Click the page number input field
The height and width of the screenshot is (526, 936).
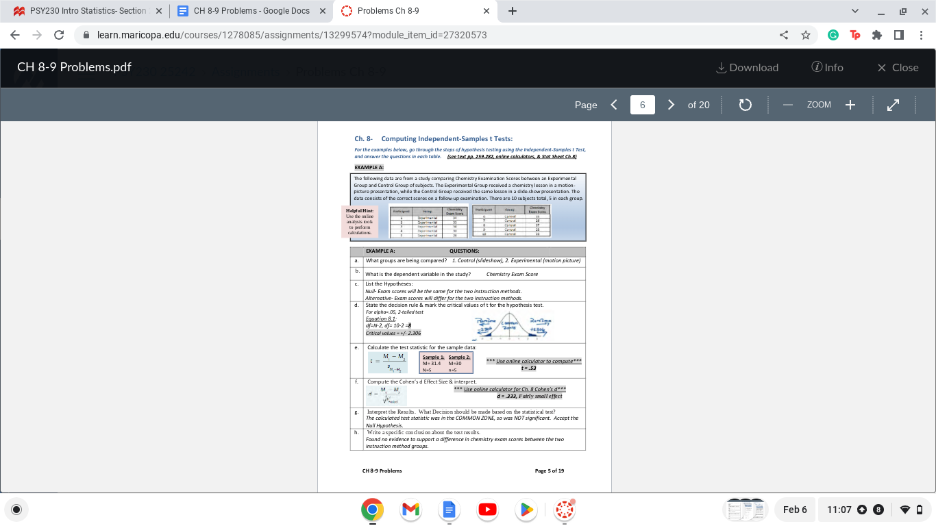click(x=642, y=105)
